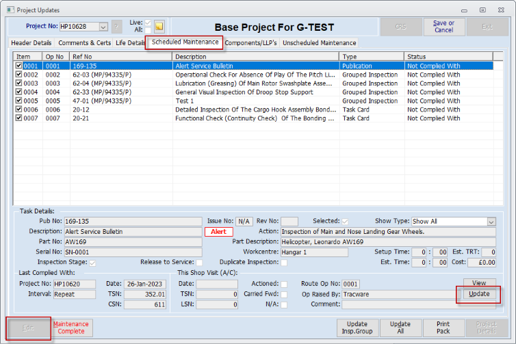This screenshot has height=344, width=516.
Task: Click Ref No '62-03 (MP/94335/P)'
Action: coord(102,75)
